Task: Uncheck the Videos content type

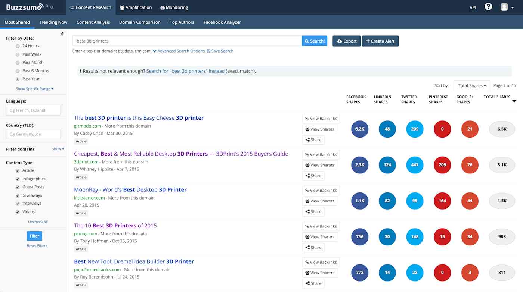Action: pos(17,211)
